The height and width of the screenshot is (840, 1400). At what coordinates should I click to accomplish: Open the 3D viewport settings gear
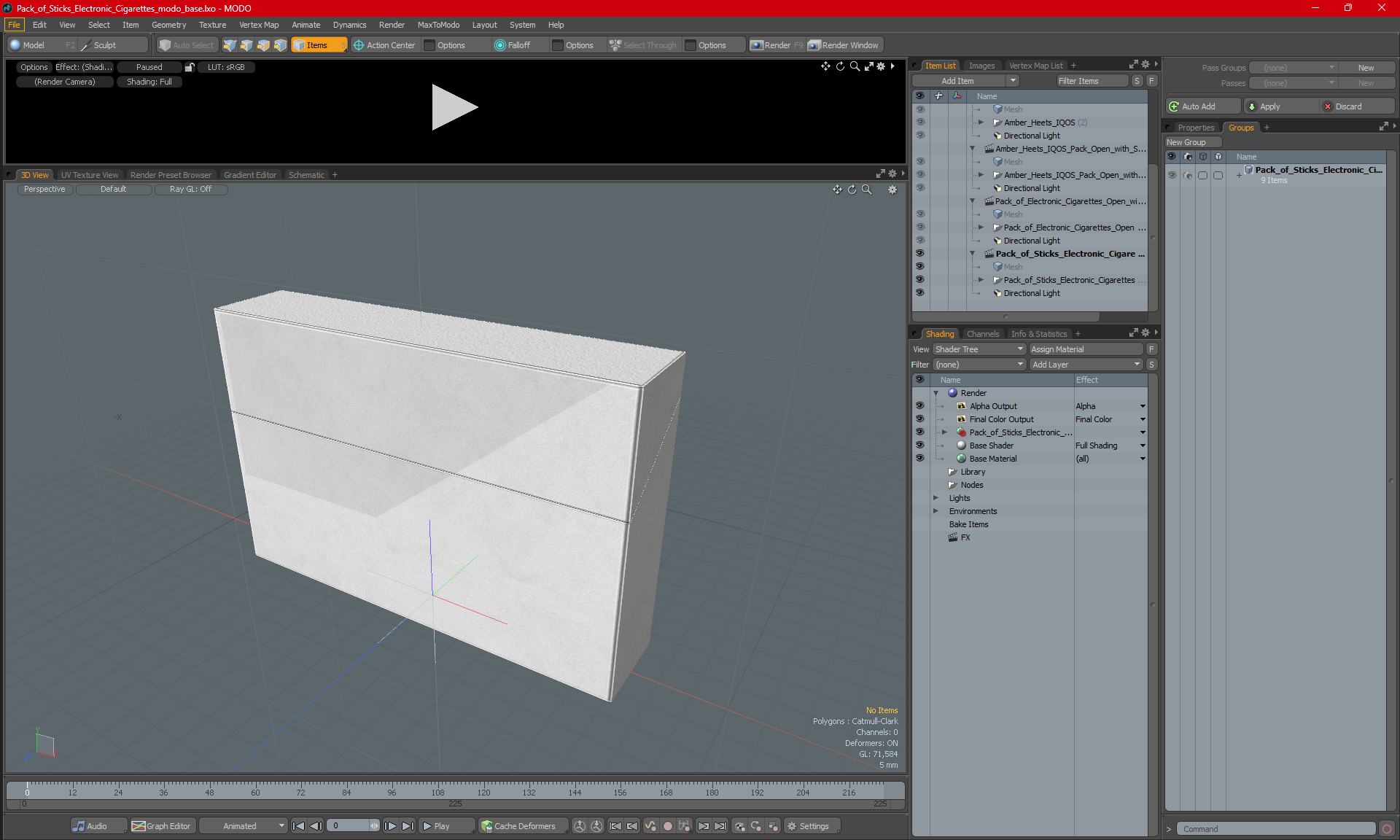(x=892, y=190)
